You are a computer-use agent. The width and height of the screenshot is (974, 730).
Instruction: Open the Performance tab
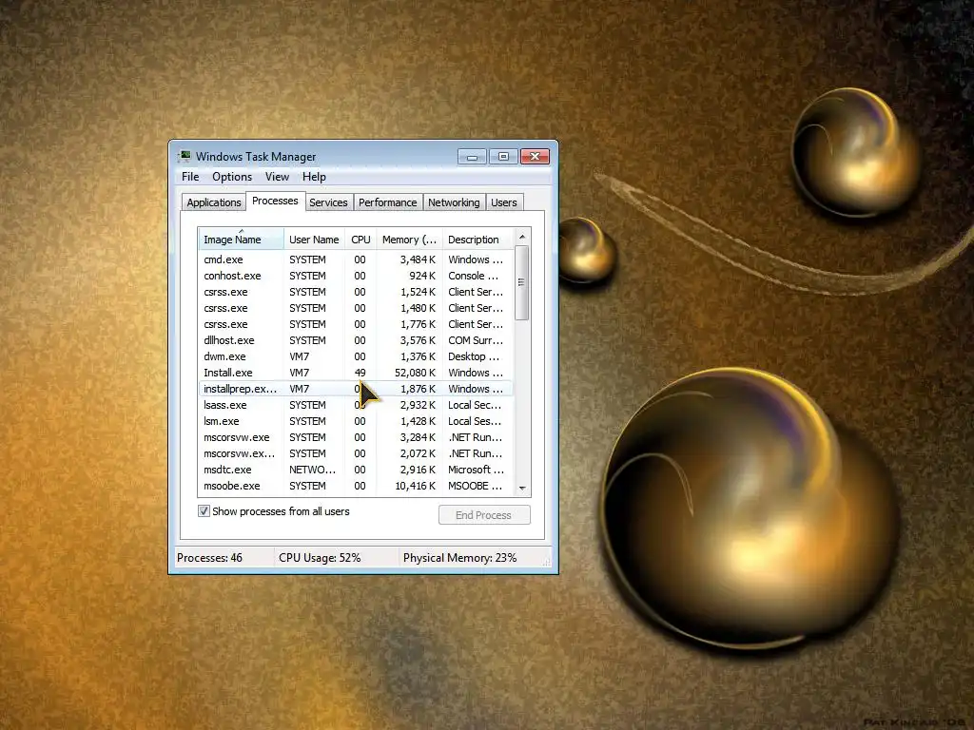click(388, 202)
